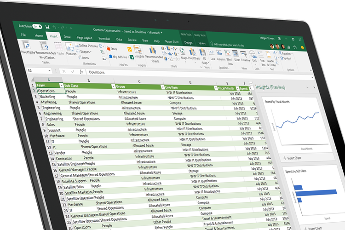The height and width of the screenshot is (230, 345).
Task: Click the Insert Function fx button
Action: coord(81,72)
